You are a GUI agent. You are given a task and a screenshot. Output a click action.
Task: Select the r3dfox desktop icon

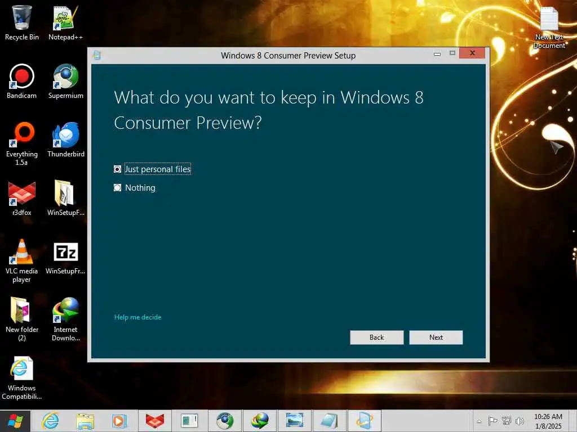click(22, 199)
